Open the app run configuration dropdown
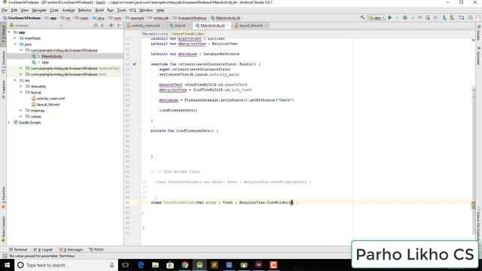Image resolution: width=482 pixels, height=271 pixels. pos(377,18)
